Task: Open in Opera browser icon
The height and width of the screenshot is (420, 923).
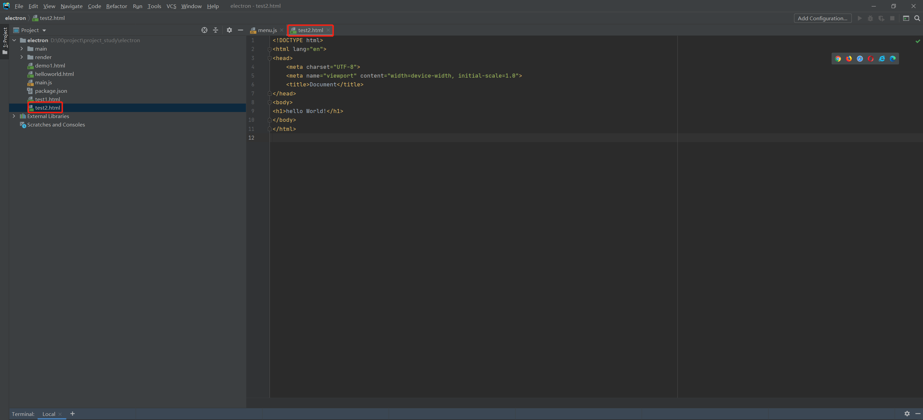Action: 871,59
